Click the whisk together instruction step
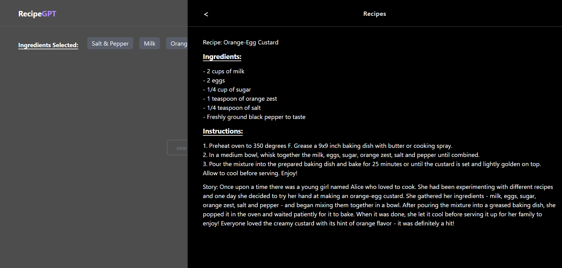 coord(341,155)
